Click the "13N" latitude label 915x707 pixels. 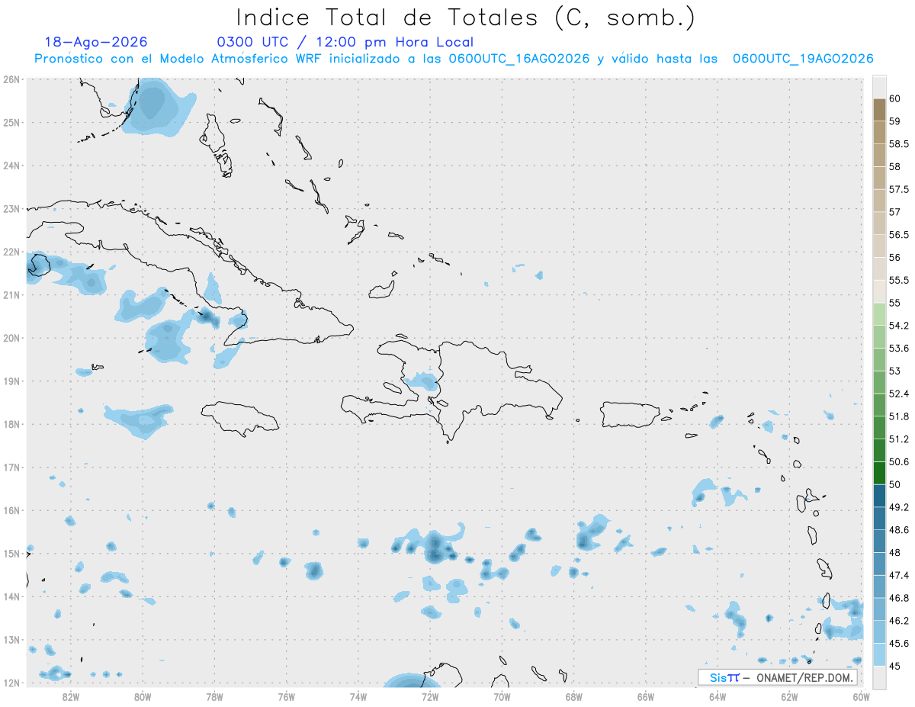11,640
